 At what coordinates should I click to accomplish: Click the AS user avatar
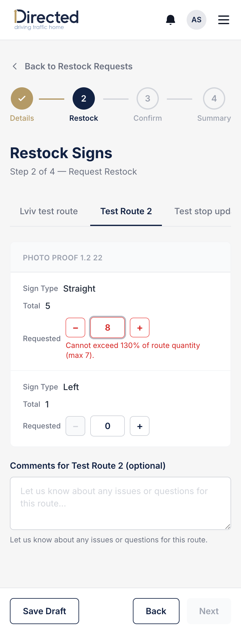coord(197,20)
